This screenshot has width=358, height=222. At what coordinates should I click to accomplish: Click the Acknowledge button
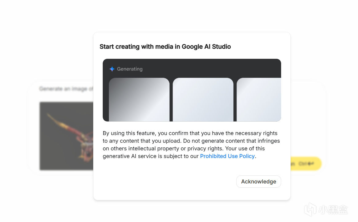[x=258, y=182]
